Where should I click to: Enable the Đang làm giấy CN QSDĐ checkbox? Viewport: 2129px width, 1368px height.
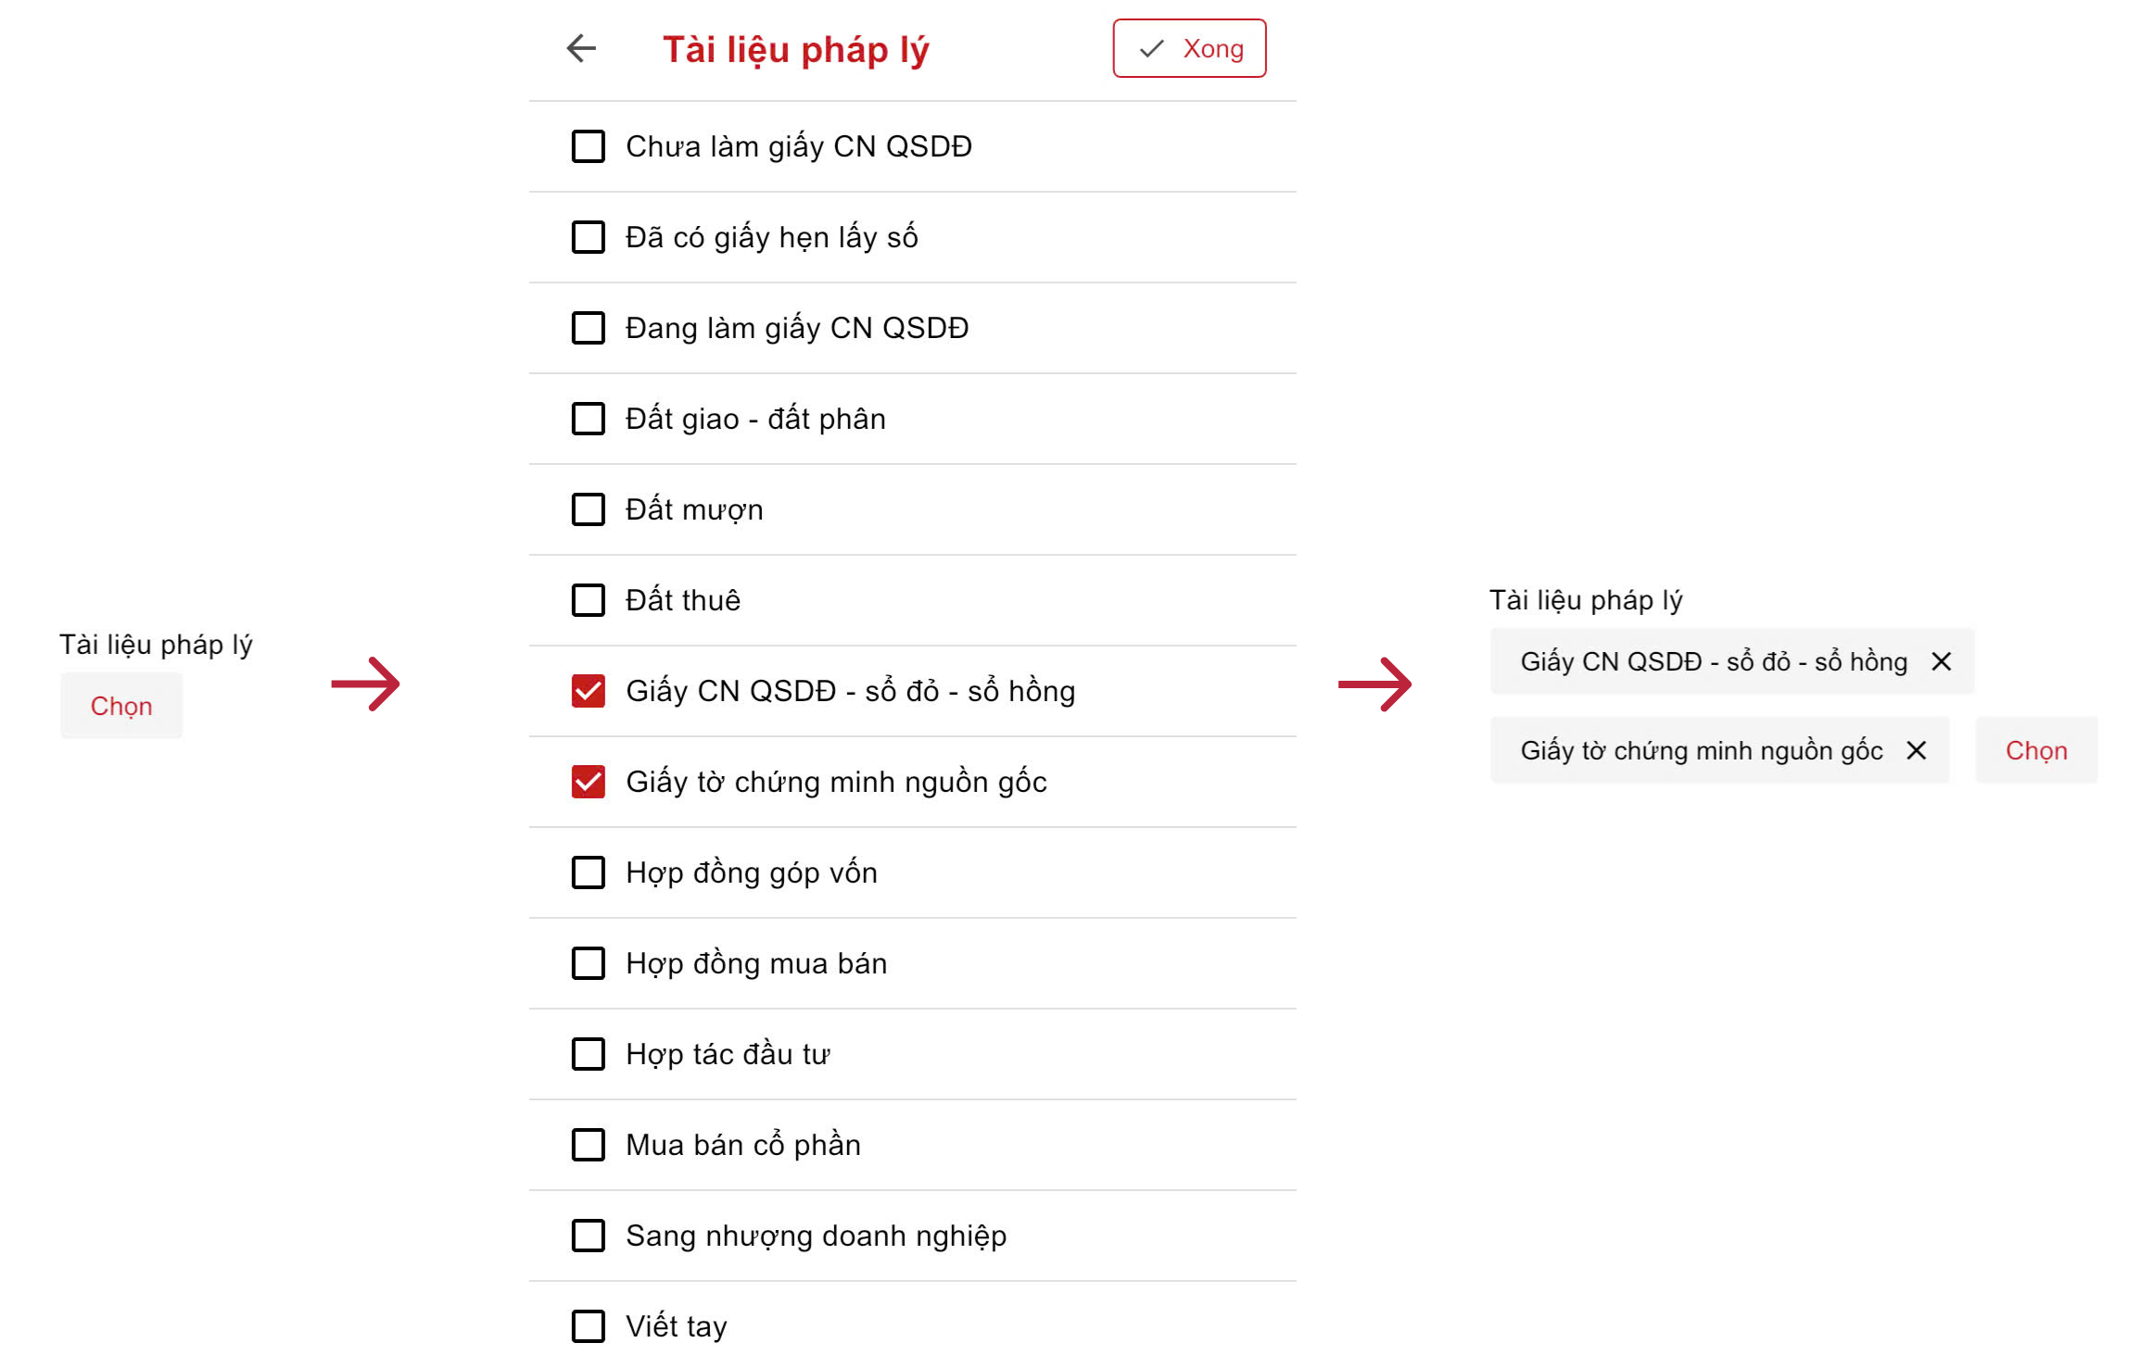[x=588, y=328]
